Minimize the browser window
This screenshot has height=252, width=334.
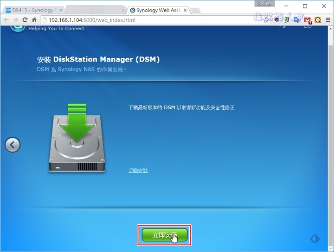pyautogui.click(x=286, y=6)
